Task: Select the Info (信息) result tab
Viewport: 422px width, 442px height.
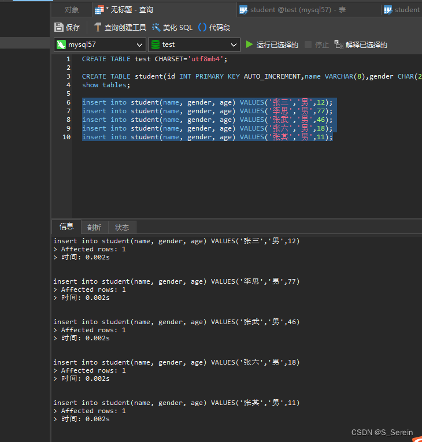Action: point(66,226)
